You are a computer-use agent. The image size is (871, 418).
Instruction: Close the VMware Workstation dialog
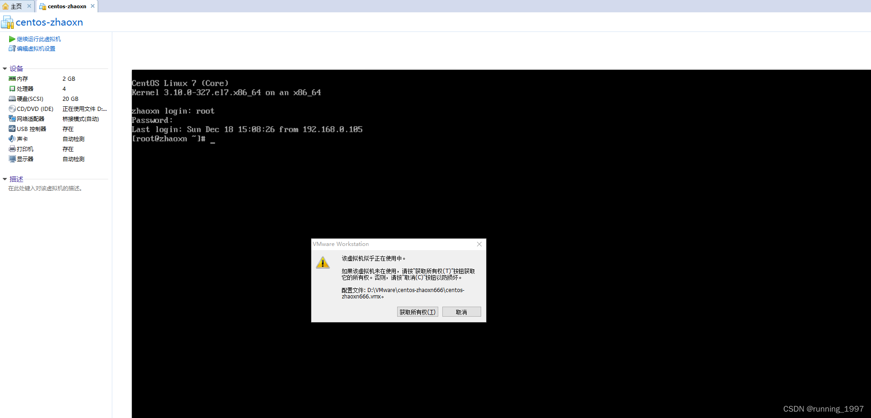click(479, 244)
